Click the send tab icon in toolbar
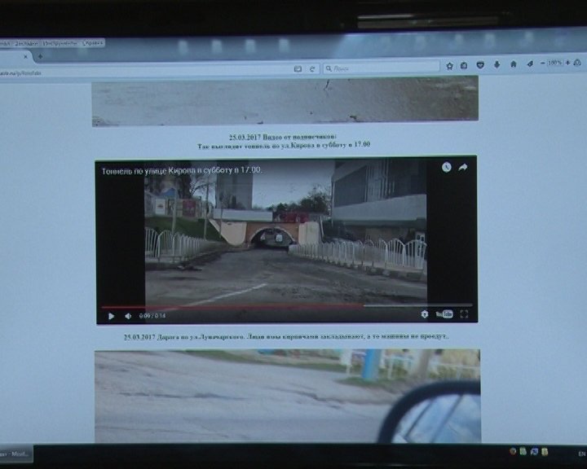The height and width of the screenshot is (469, 587). pyautogui.click(x=530, y=64)
